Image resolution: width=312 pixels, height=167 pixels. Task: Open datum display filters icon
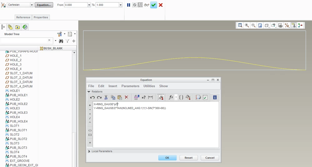[x=287, y=26]
